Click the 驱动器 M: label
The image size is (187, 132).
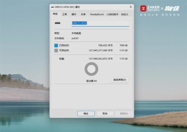tap(91, 81)
